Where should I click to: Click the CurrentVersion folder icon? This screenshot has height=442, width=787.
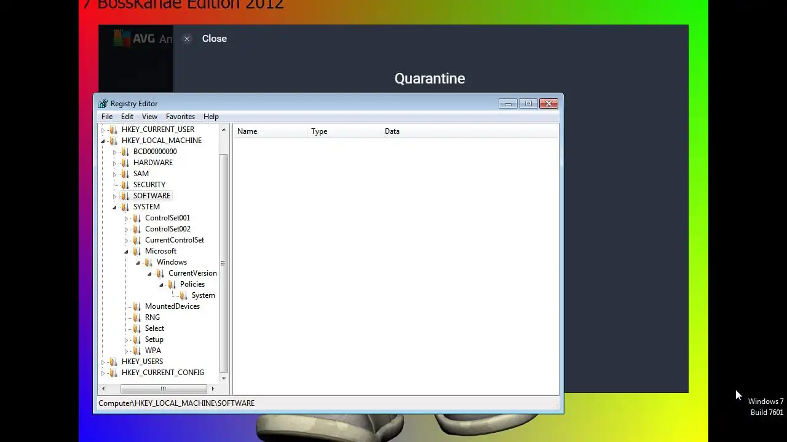160,273
